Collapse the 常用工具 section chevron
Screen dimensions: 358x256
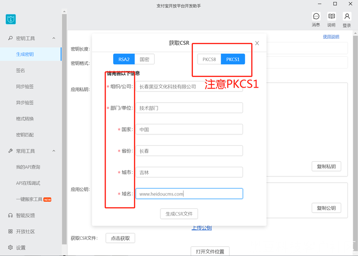click(x=53, y=151)
